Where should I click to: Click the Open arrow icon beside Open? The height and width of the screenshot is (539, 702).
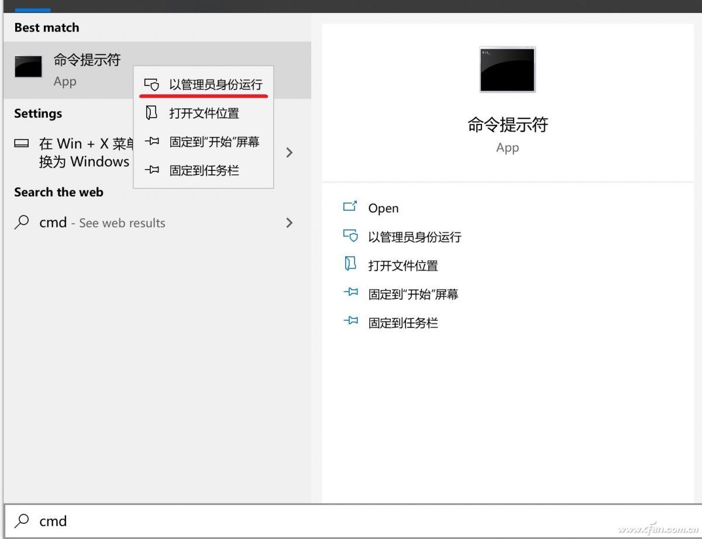pos(350,207)
